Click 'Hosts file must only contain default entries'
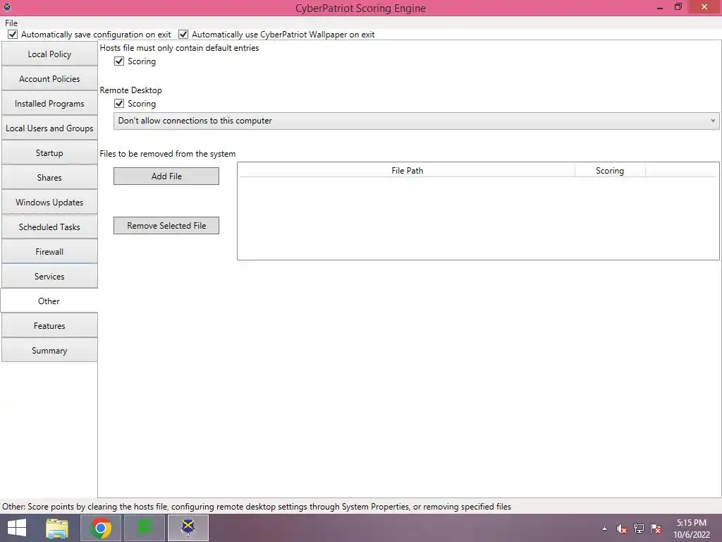The image size is (722, 542). click(x=179, y=48)
